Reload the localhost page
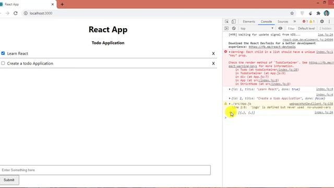The width and height of the screenshot is (334, 188). pos(16,13)
